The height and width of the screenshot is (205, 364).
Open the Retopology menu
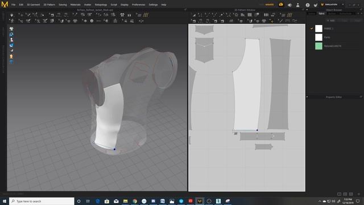101,5
